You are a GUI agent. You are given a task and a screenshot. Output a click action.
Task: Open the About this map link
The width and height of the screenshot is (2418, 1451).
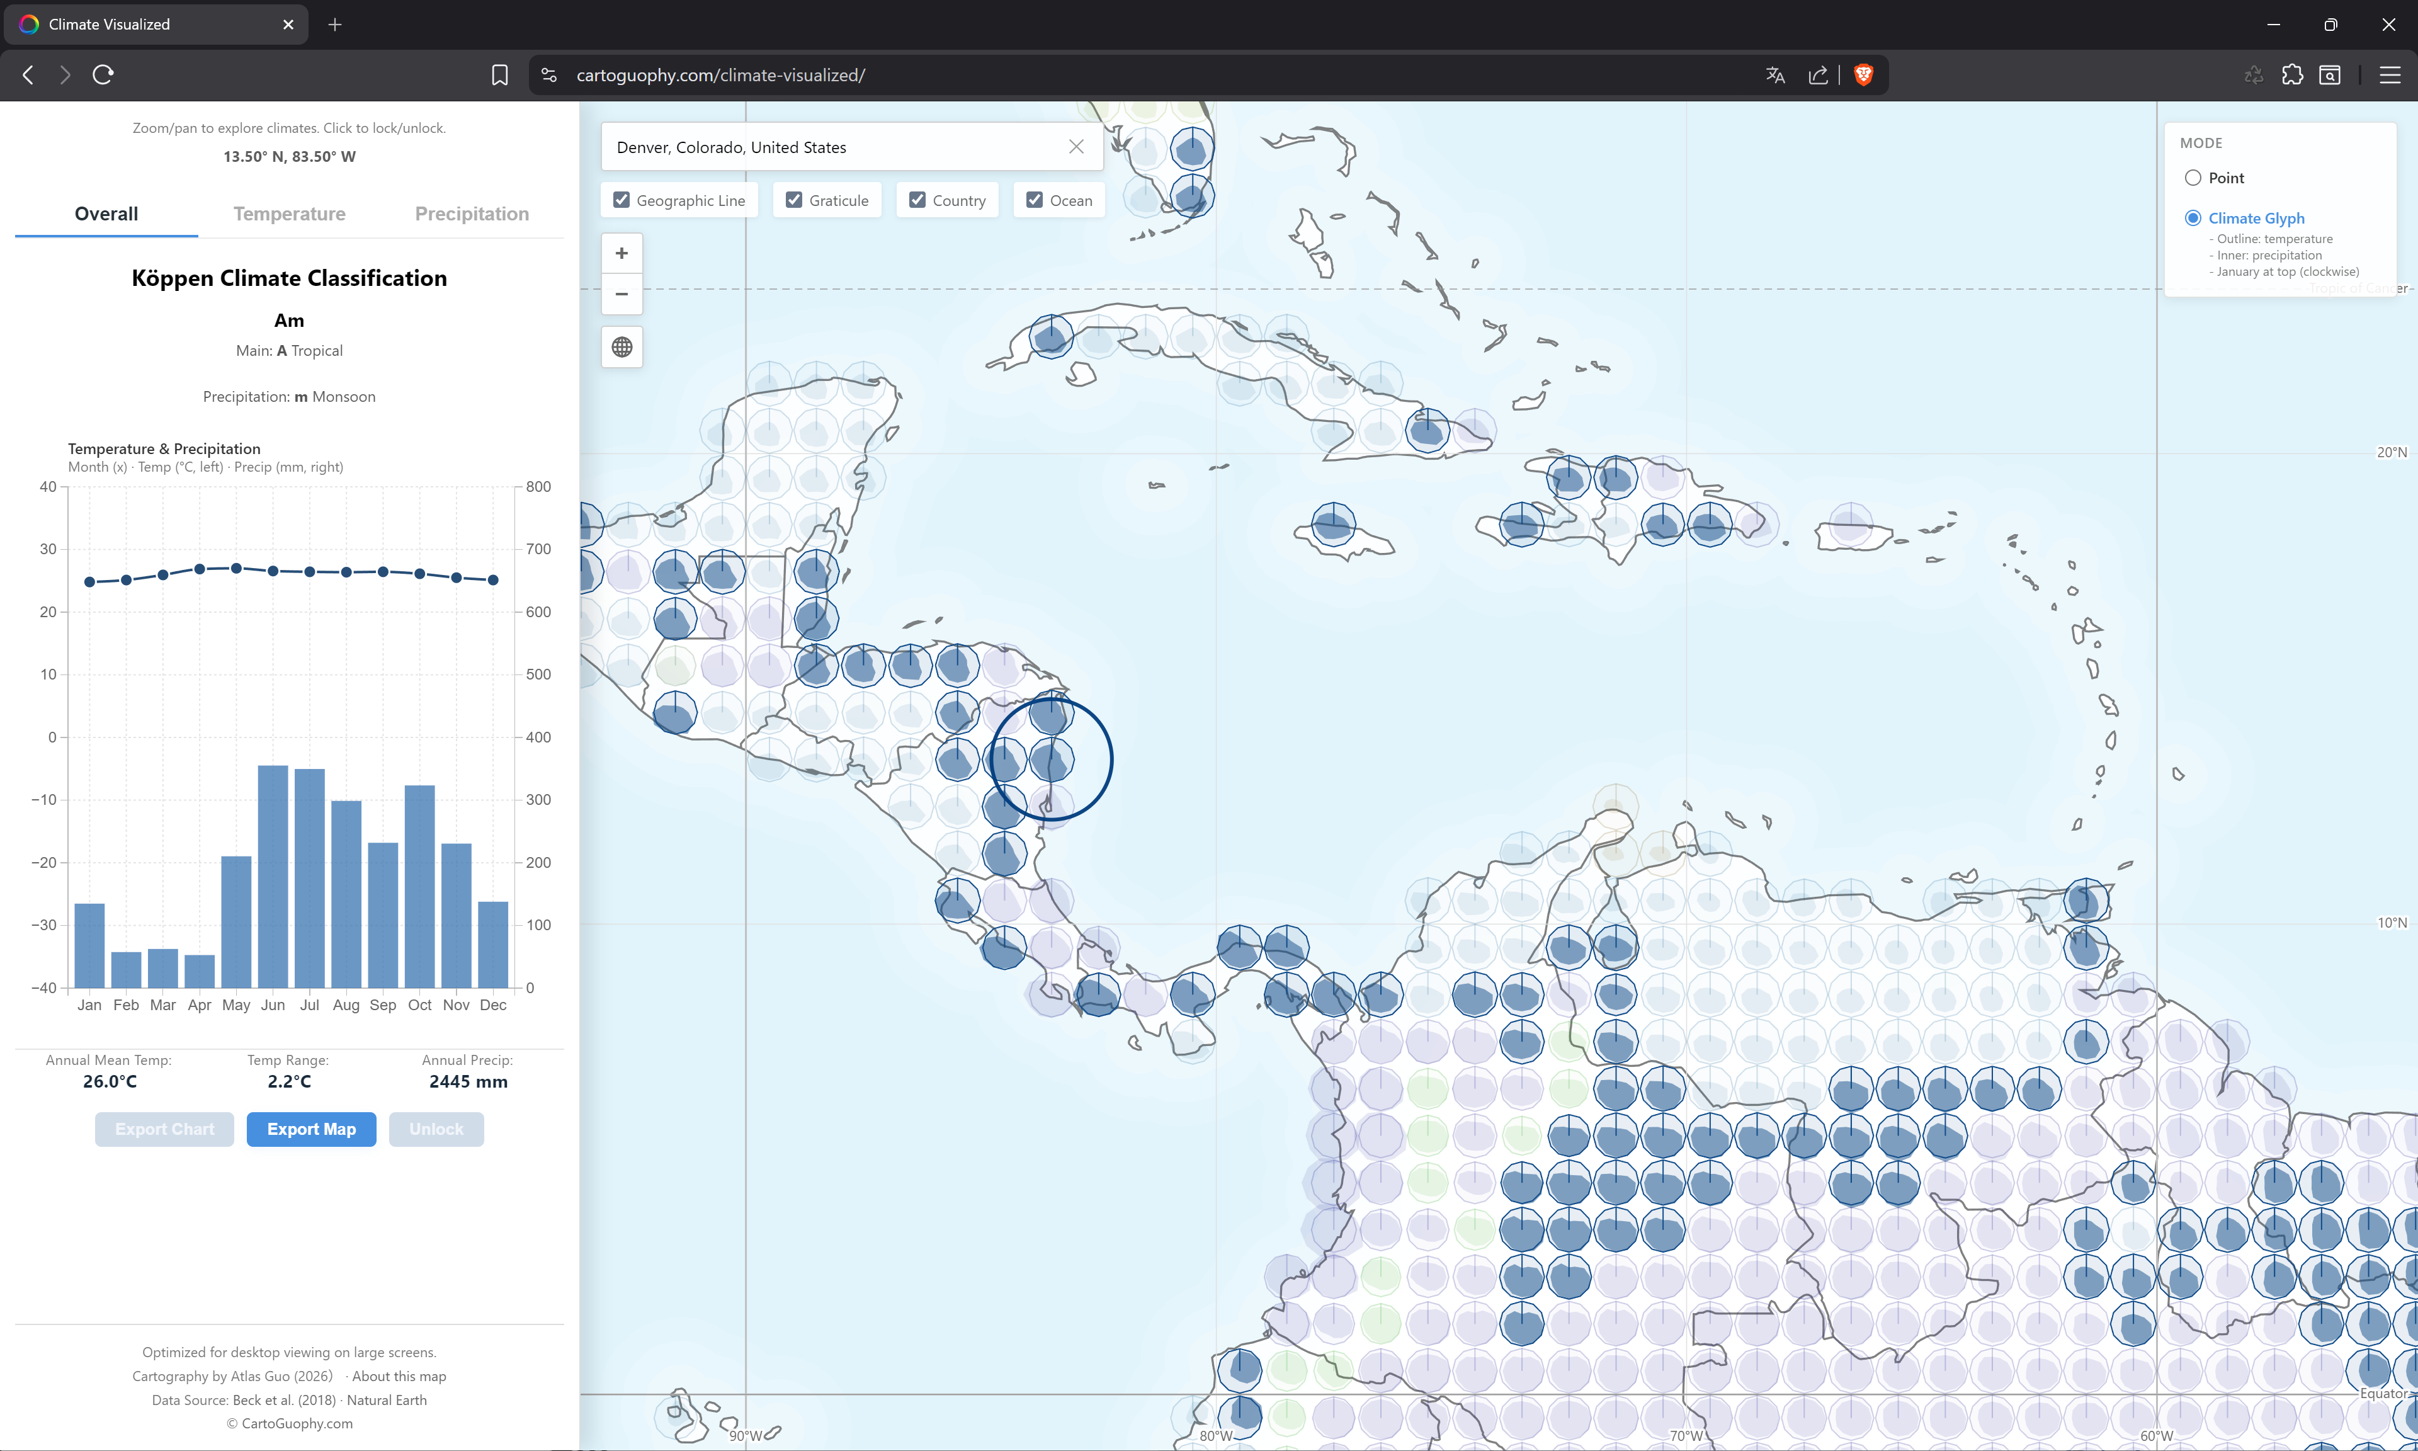click(x=399, y=1375)
